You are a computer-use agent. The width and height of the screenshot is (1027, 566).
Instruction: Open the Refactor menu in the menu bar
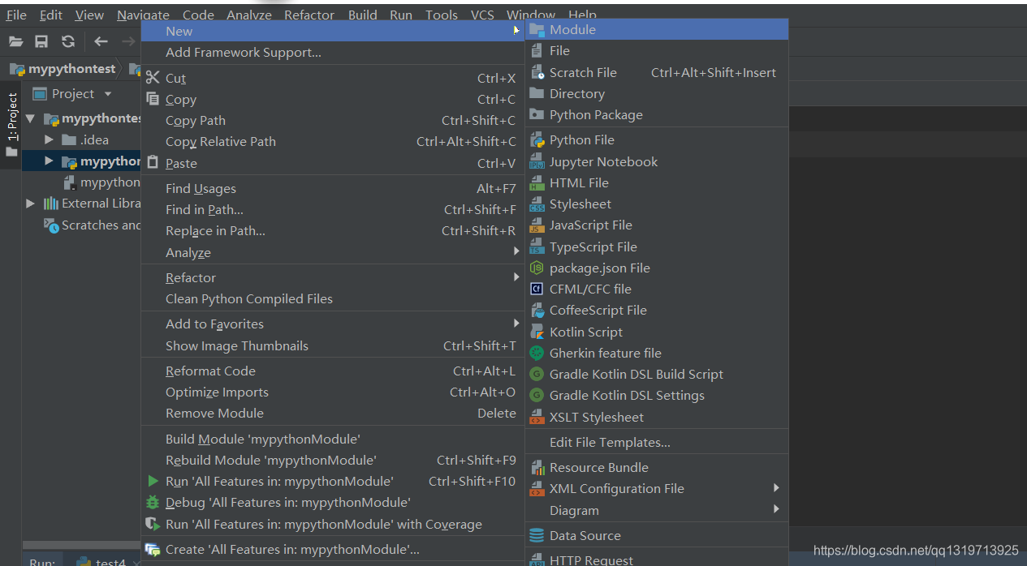pyautogui.click(x=309, y=14)
